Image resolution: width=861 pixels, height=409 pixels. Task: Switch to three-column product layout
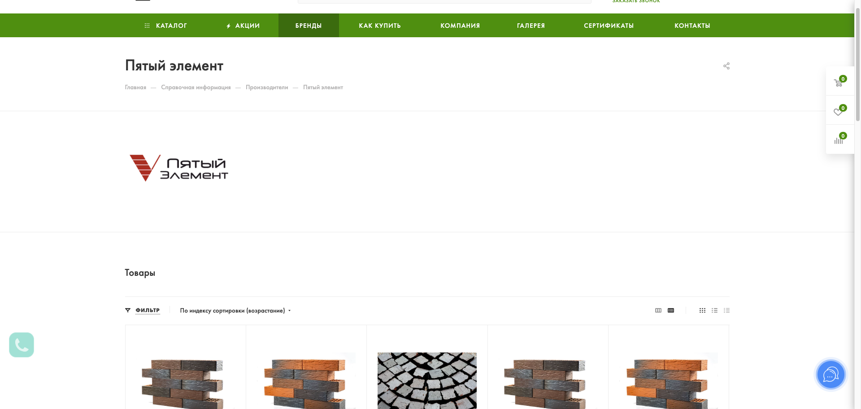tap(658, 310)
